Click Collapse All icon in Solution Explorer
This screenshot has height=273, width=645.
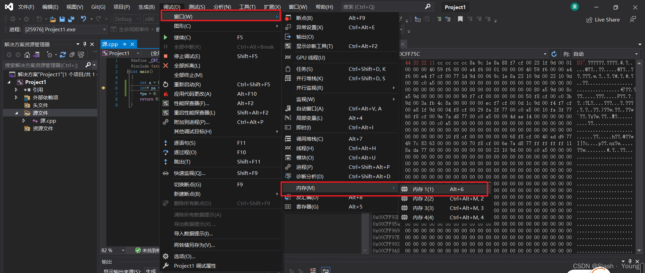tap(72, 55)
